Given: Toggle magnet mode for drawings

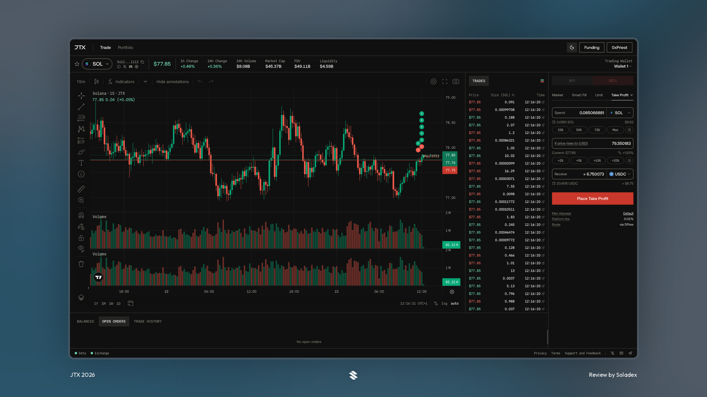Looking at the screenshot, I should pyautogui.click(x=81, y=215).
